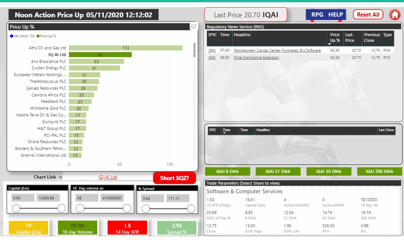Screen dimensions: 404x240
Task: Click the spread minimum field showing 0.04
Action: point(152,198)
